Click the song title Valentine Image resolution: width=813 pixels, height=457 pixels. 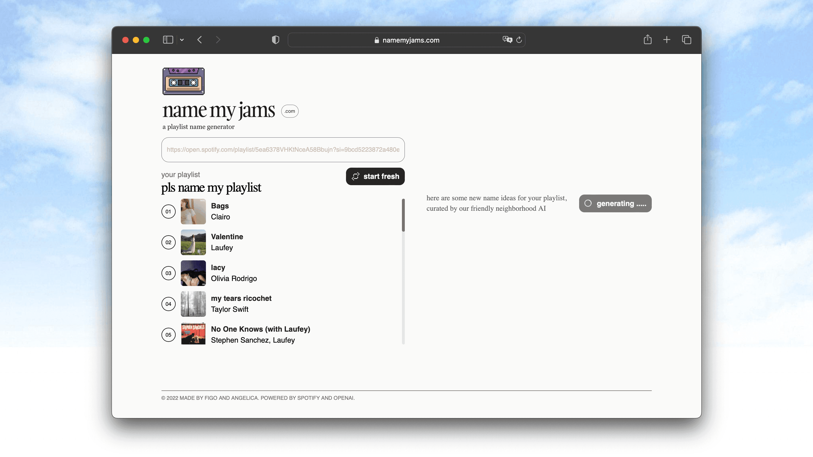[227, 237]
